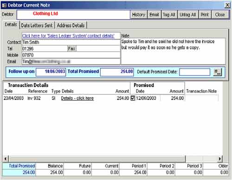Click the Period 3 total value 0.00
Viewport: 232px width, 180px height.
[198, 173]
